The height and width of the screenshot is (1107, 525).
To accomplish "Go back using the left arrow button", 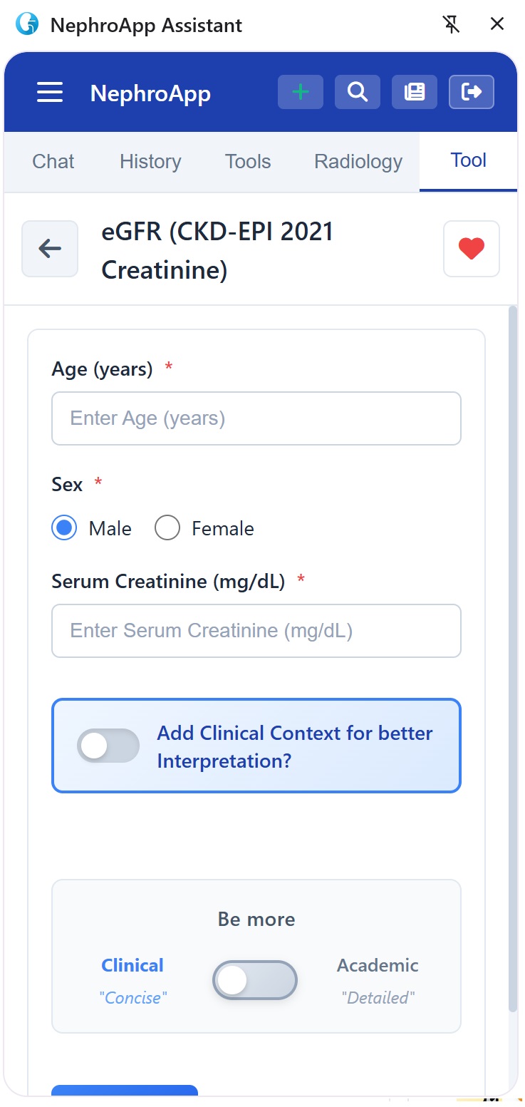I will (x=50, y=249).
